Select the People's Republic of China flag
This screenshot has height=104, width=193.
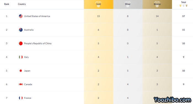click(x=21, y=43)
